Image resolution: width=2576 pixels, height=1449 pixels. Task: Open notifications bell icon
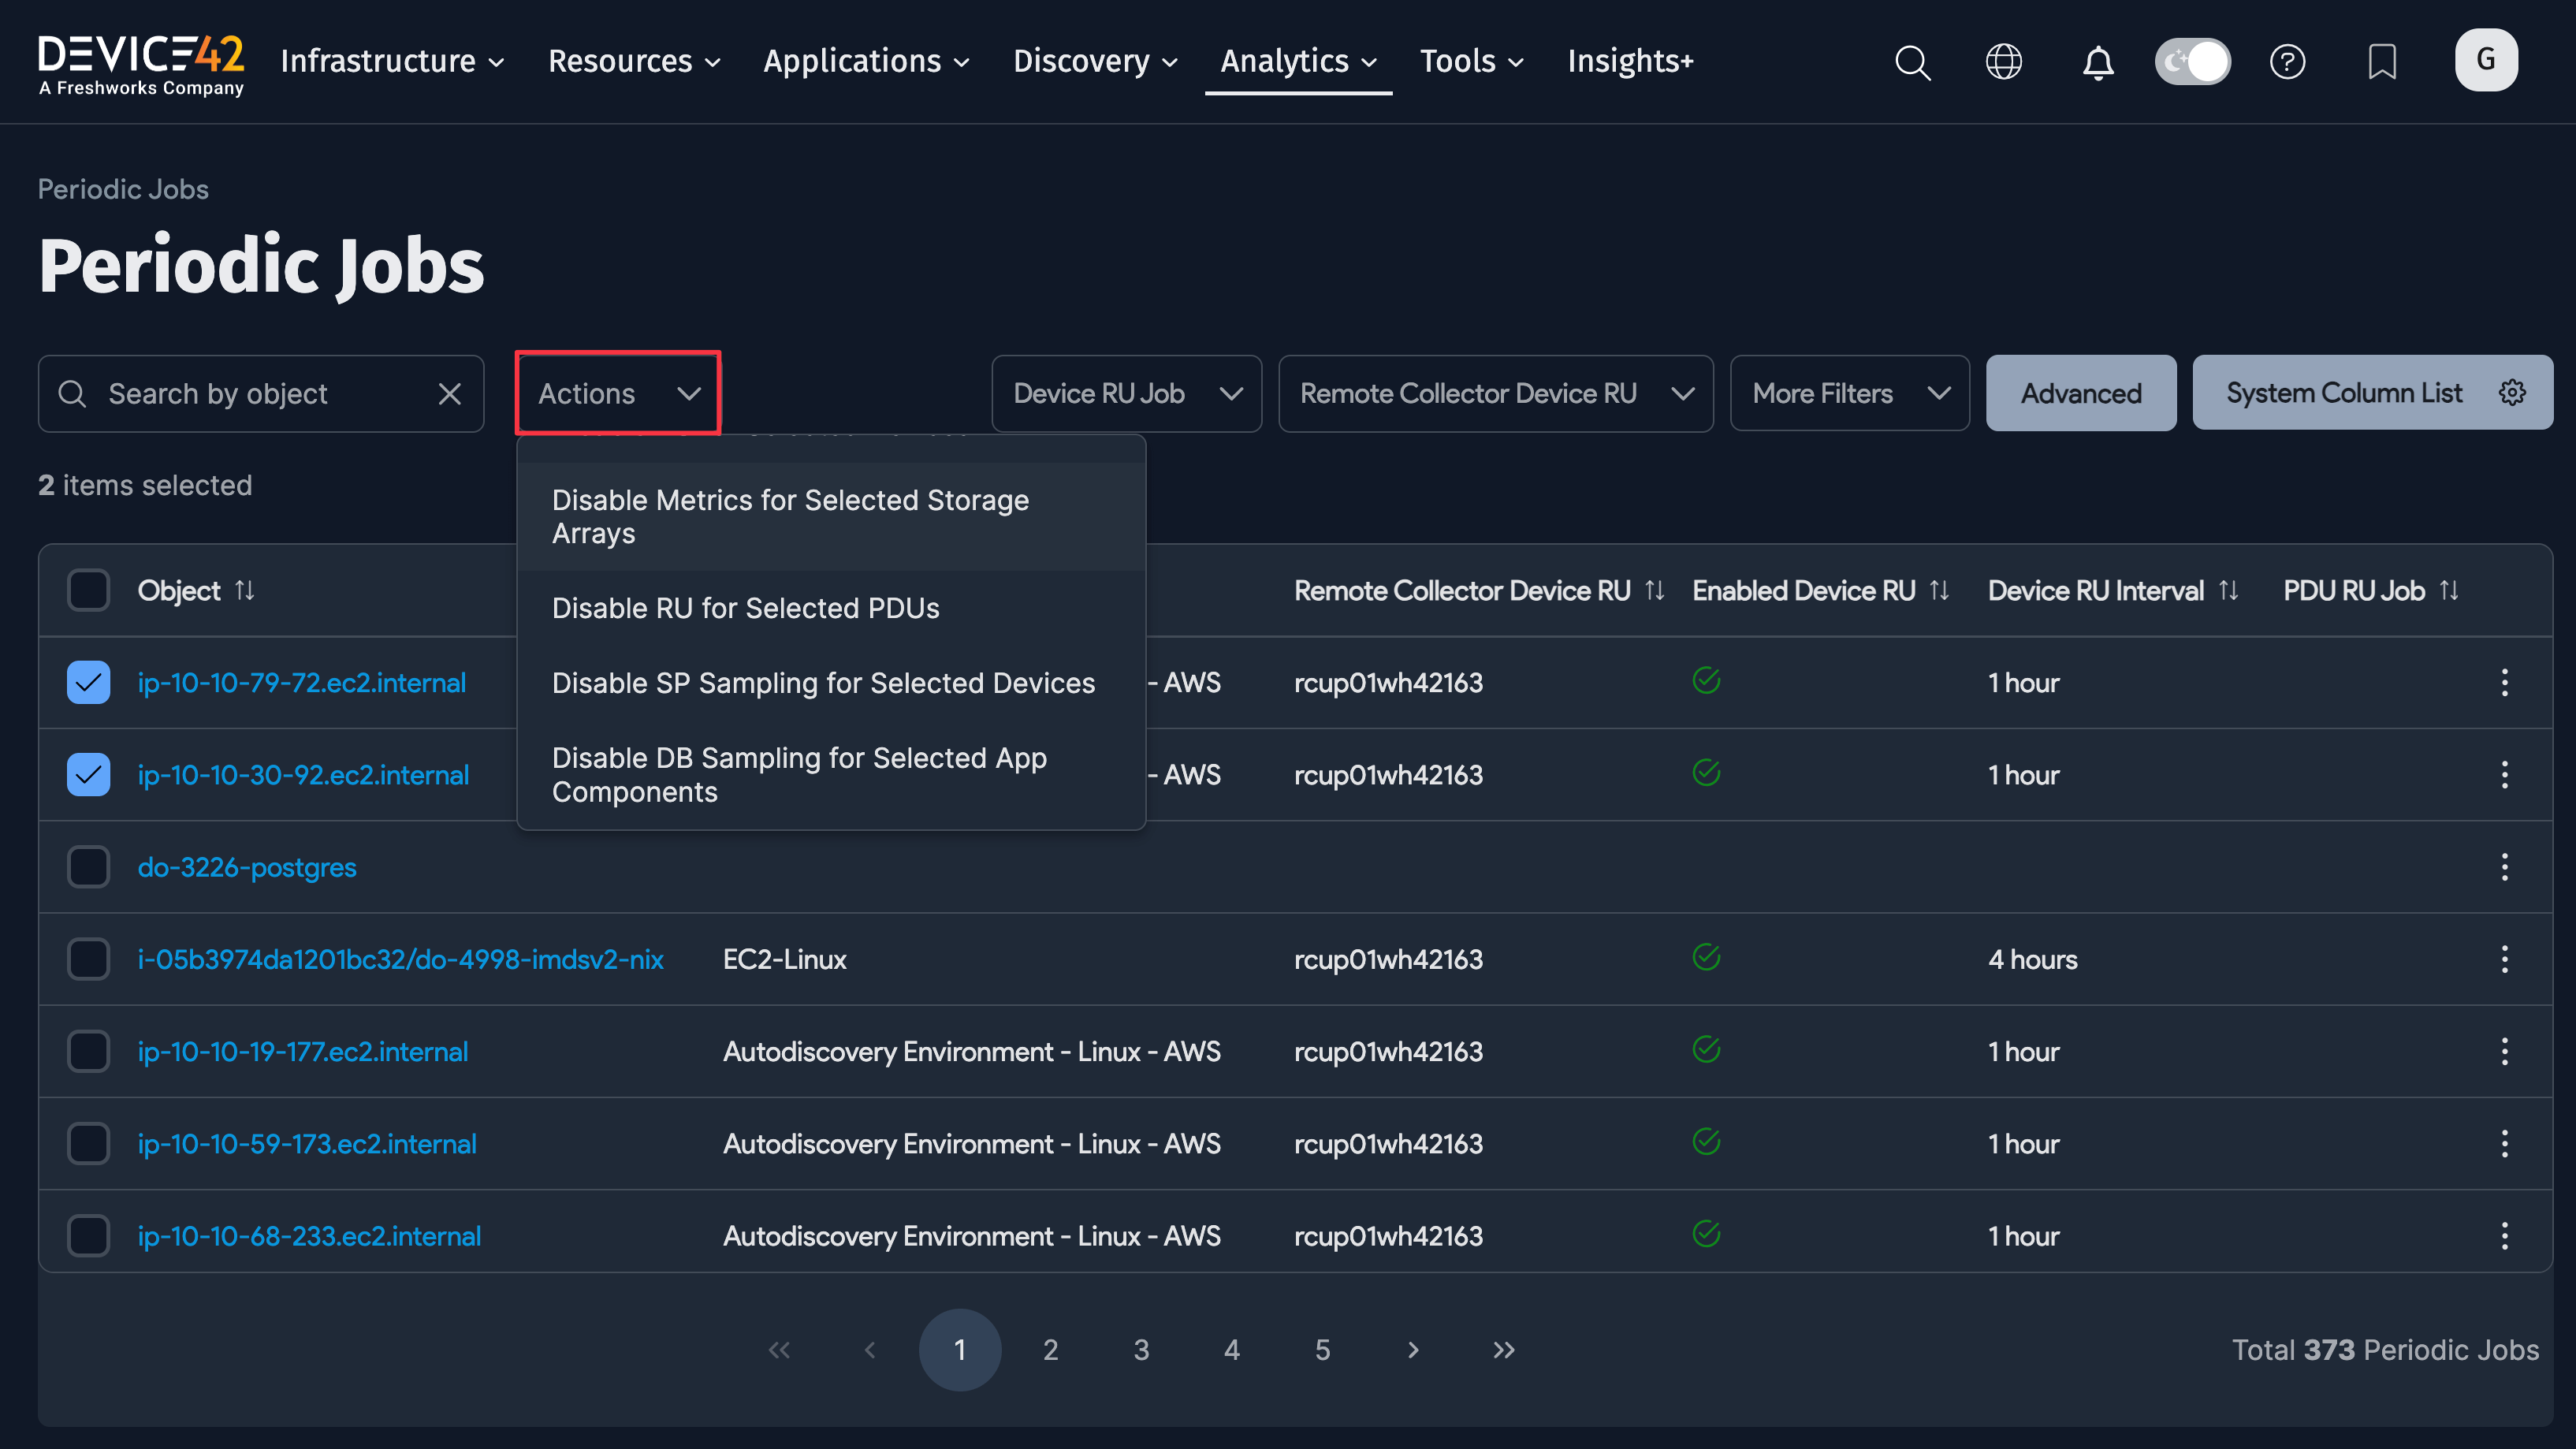click(x=2098, y=62)
